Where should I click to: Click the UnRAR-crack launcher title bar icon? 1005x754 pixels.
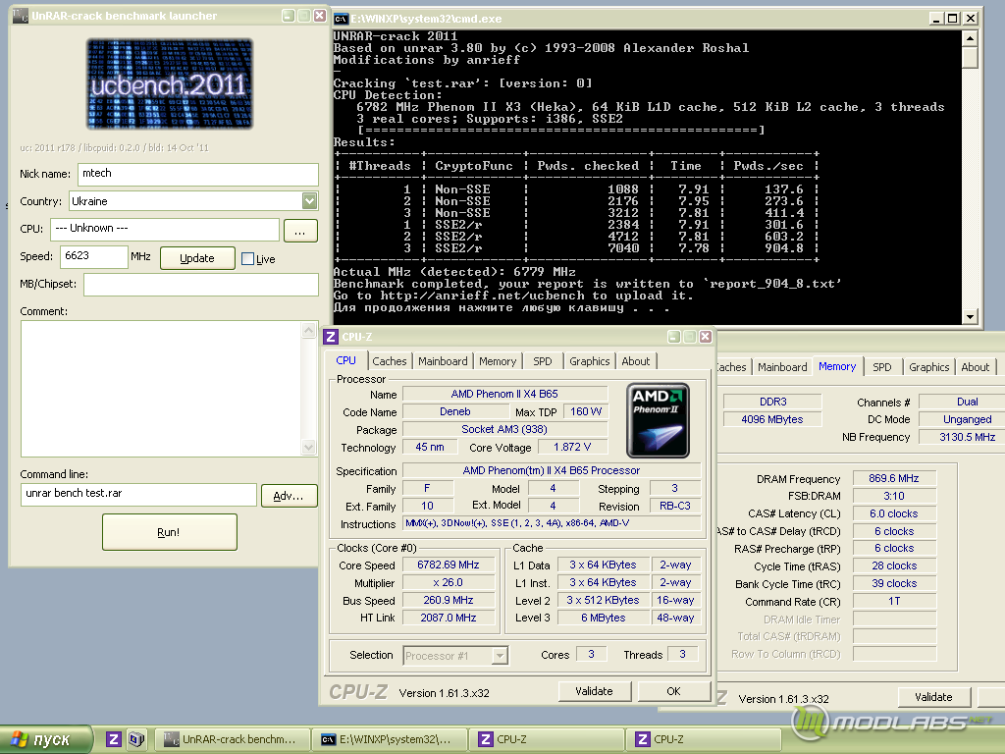point(22,17)
